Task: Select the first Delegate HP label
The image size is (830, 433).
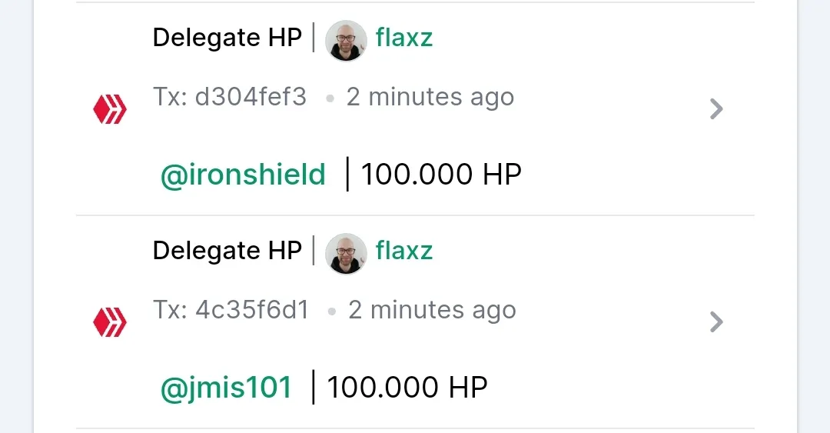Action: [x=227, y=38]
